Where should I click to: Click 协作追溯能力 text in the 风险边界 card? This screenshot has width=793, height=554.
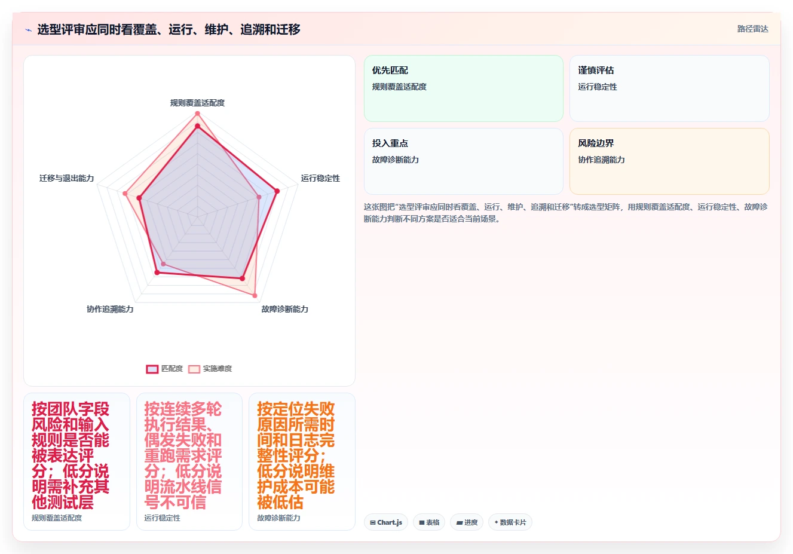[601, 160]
